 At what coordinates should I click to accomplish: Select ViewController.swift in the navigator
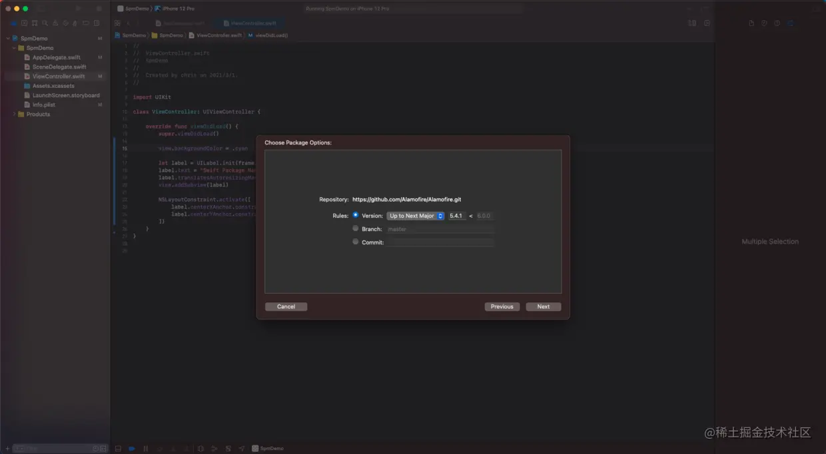(58, 77)
